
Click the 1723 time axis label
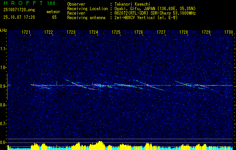click(x=71, y=32)
